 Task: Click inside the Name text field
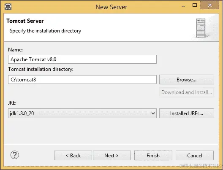pos(82,59)
